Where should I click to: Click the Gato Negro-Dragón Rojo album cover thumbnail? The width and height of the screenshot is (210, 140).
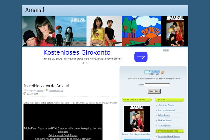(137, 119)
